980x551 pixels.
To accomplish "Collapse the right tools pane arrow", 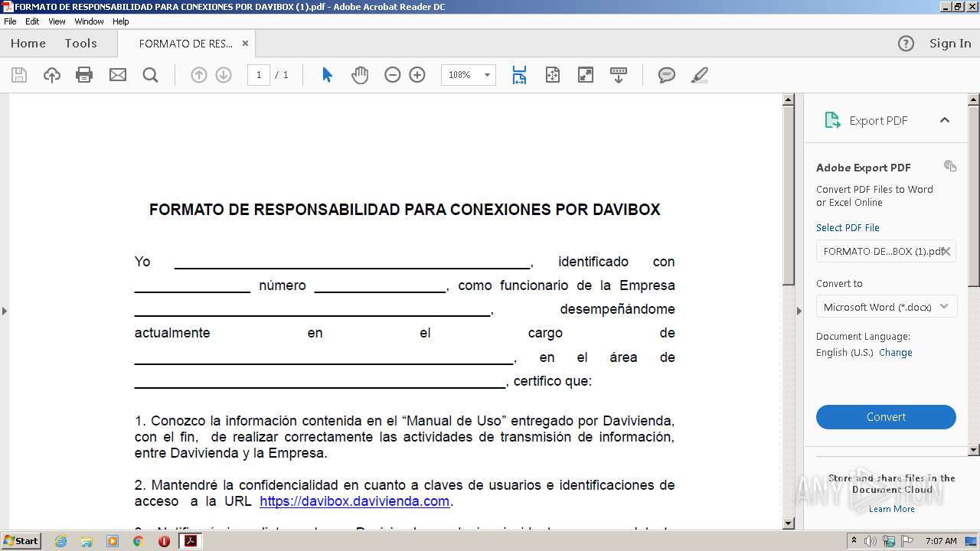I will click(x=799, y=311).
